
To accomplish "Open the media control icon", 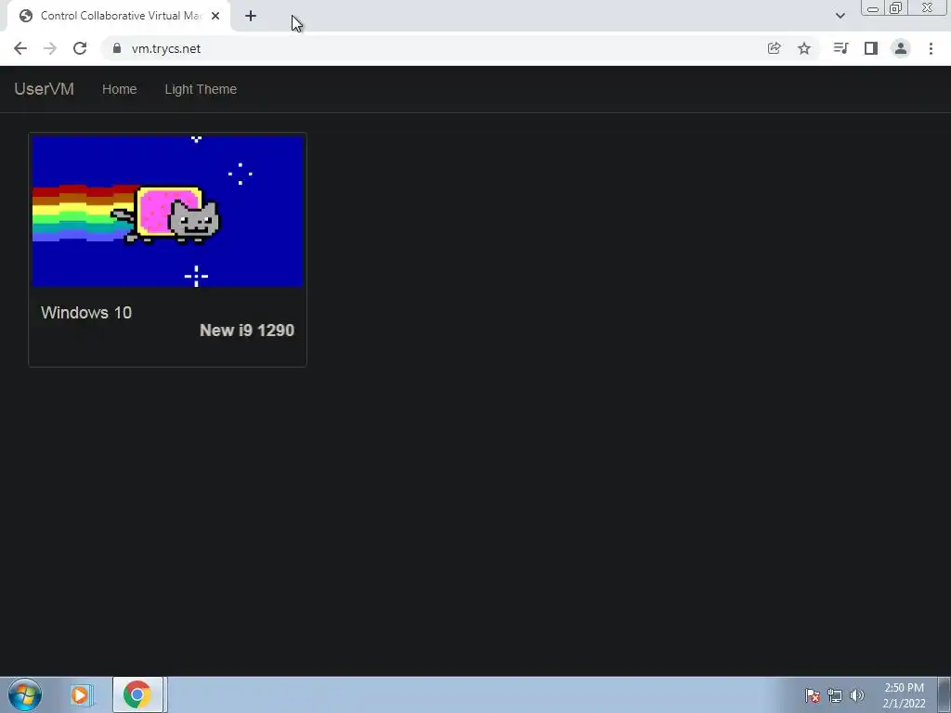I will (x=840, y=48).
